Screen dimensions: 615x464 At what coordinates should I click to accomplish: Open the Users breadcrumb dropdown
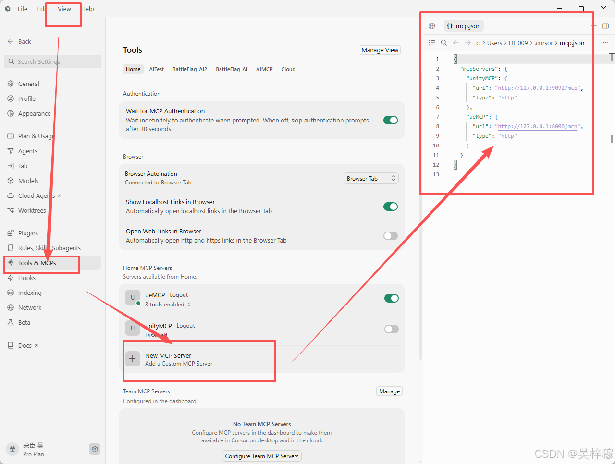tap(494, 43)
